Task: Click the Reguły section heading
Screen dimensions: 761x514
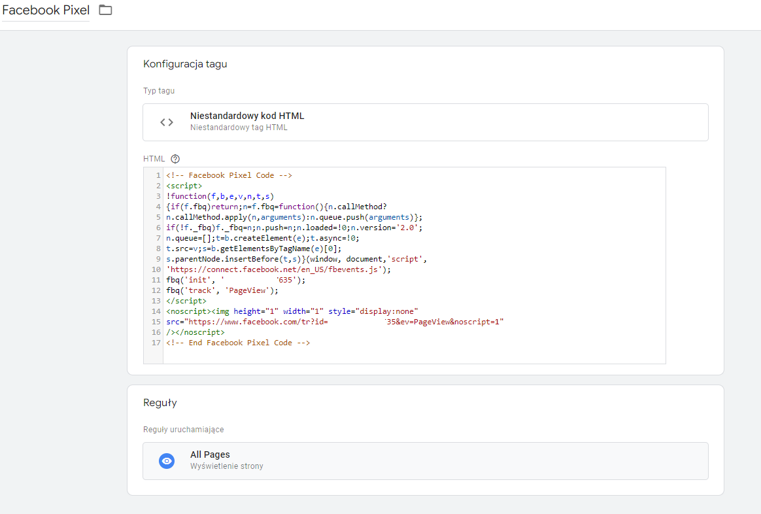Action: pos(160,403)
